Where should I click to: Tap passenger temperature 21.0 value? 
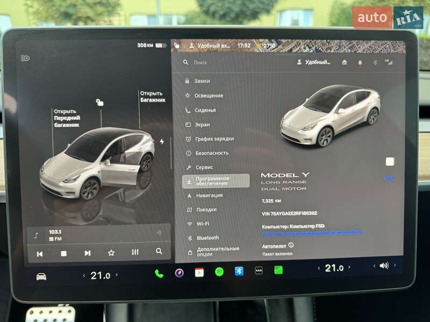(334, 268)
